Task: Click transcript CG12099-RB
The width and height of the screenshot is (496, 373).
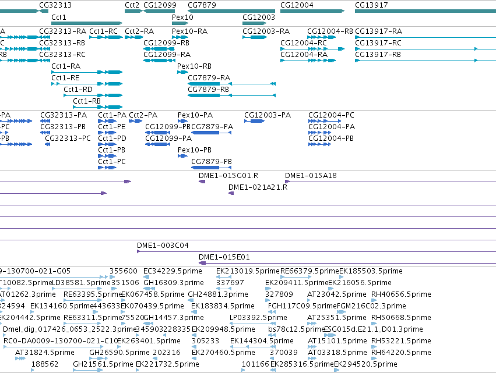Action: click(x=159, y=49)
